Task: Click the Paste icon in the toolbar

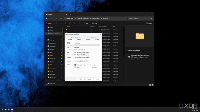Action: (65, 23)
